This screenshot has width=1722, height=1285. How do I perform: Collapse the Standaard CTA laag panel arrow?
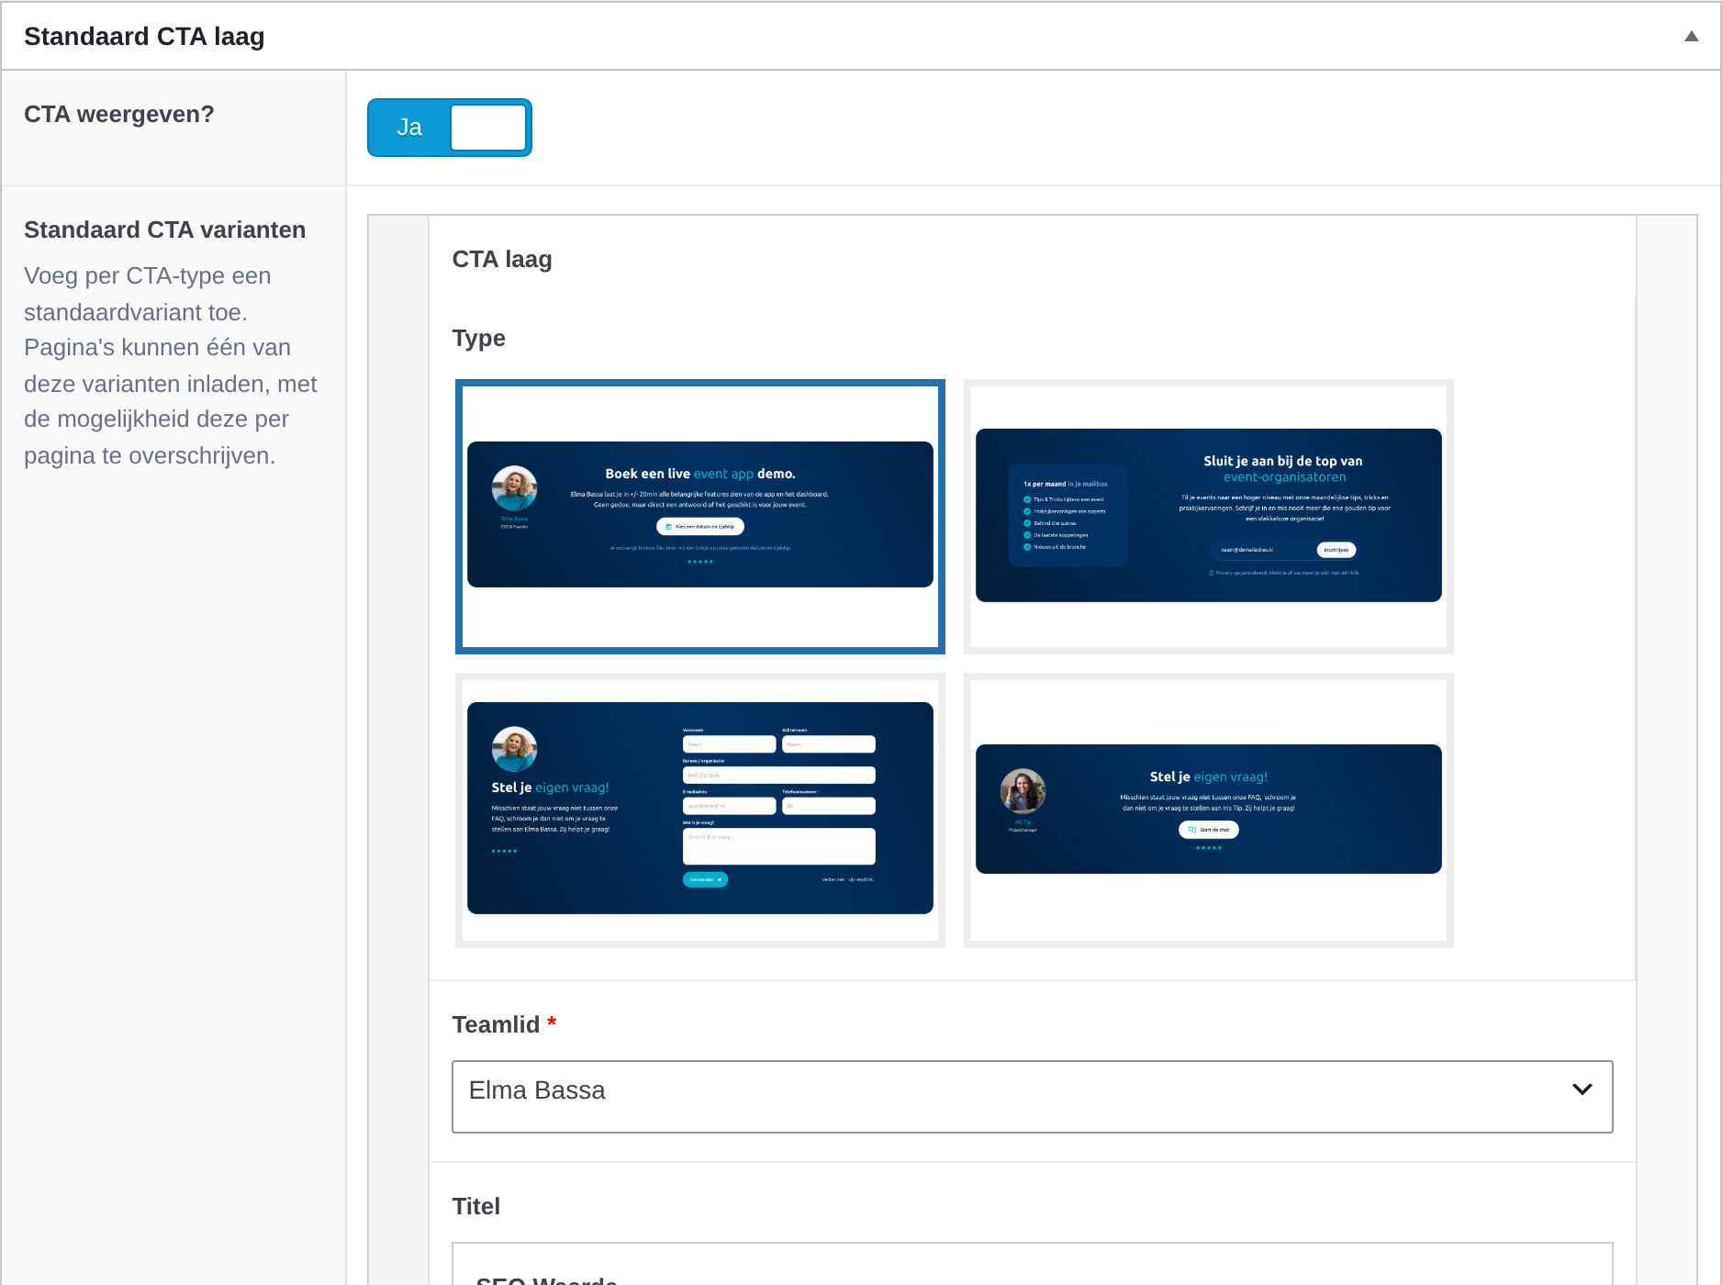[x=1691, y=37]
